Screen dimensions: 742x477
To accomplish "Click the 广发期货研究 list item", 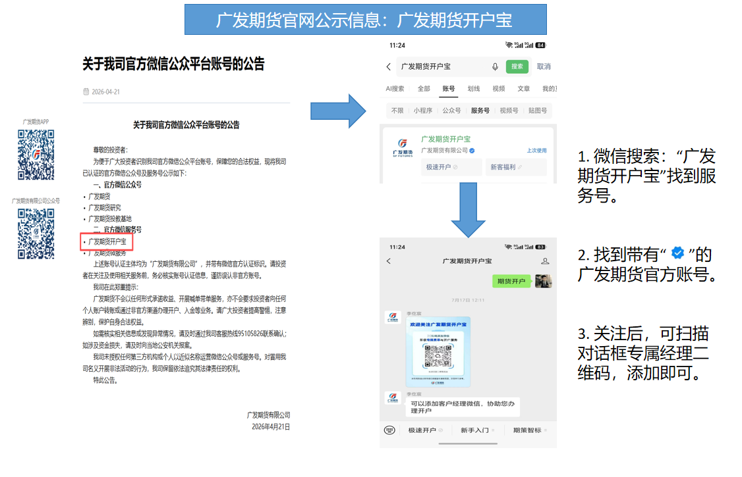I will point(105,208).
